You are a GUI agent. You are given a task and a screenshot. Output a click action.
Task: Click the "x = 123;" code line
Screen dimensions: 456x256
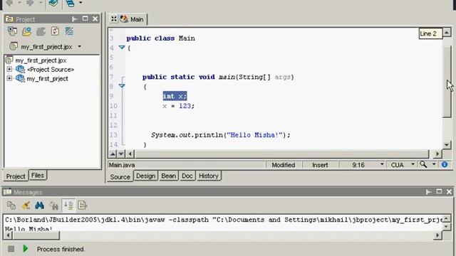point(178,106)
